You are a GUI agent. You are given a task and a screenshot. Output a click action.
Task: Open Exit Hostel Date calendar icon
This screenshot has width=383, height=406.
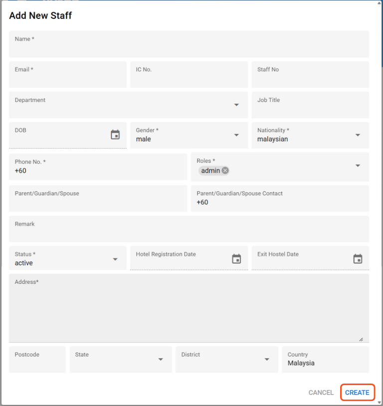click(358, 259)
